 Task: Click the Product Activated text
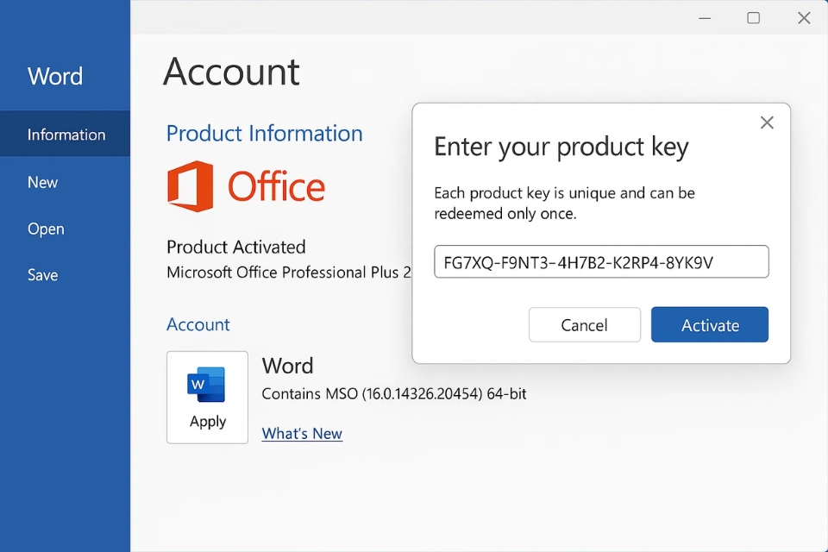(x=236, y=247)
